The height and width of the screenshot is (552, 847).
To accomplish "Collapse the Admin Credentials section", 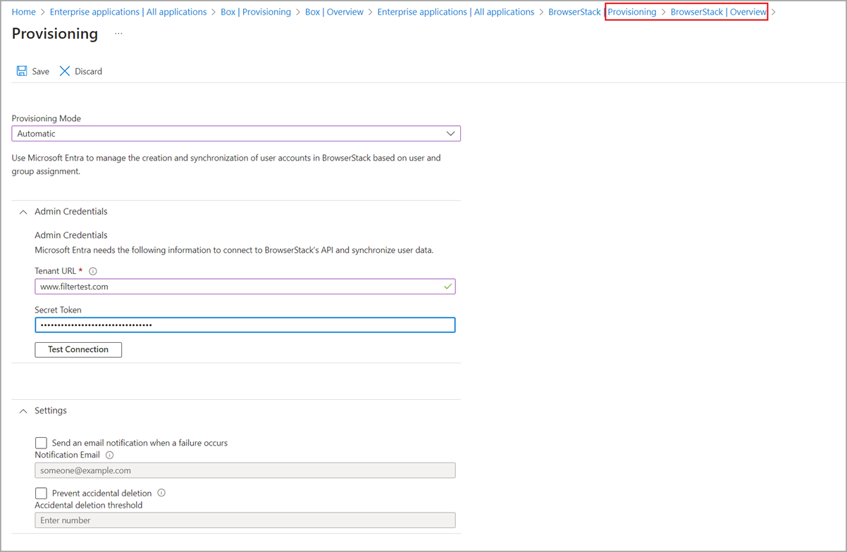I will tap(23, 211).
